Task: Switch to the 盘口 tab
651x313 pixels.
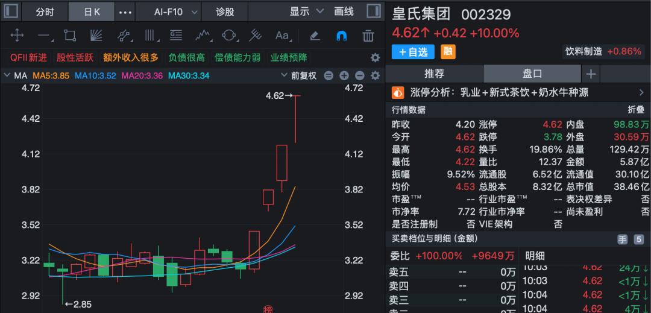Action: click(x=532, y=74)
